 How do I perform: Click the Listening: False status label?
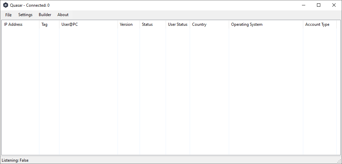(x=15, y=160)
